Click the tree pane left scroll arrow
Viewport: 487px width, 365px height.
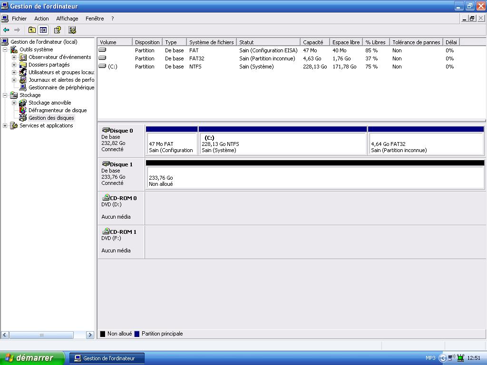tap(5, 335)
